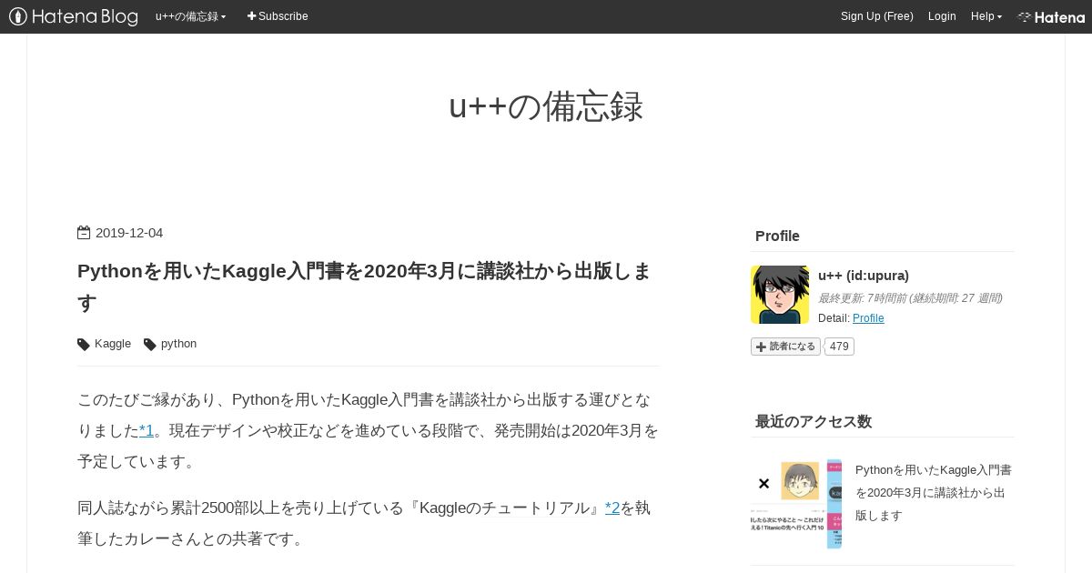Viewport: 1092px width, 573px height.
Task: Click the 479 readers count
Action: pos(839,347)
